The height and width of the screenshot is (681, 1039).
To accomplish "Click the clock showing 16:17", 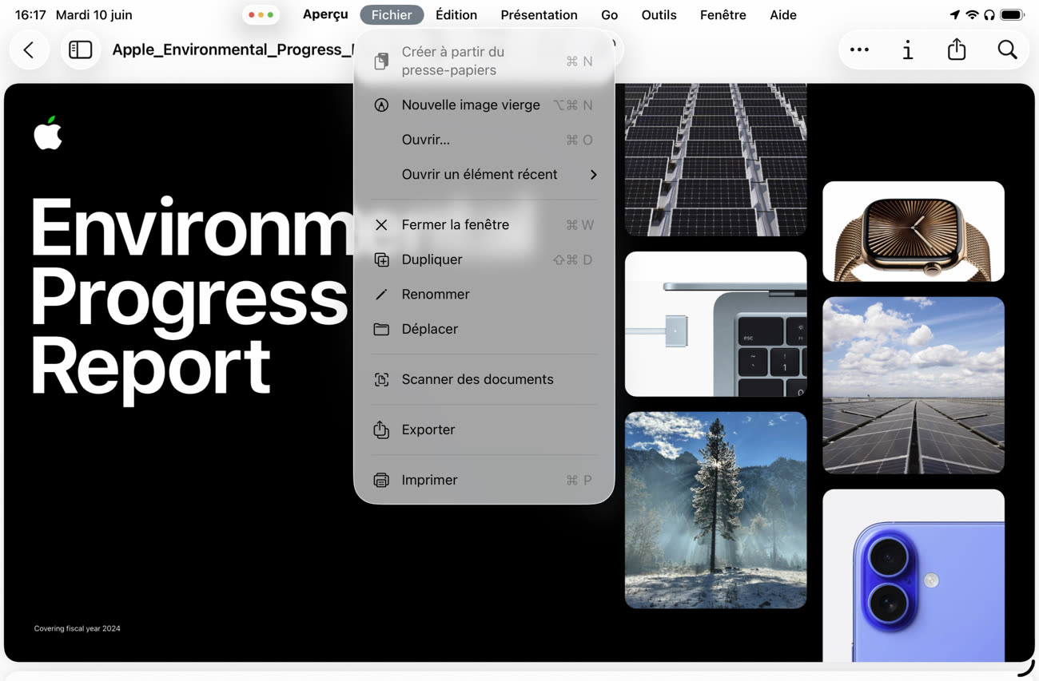I will 30,14.
